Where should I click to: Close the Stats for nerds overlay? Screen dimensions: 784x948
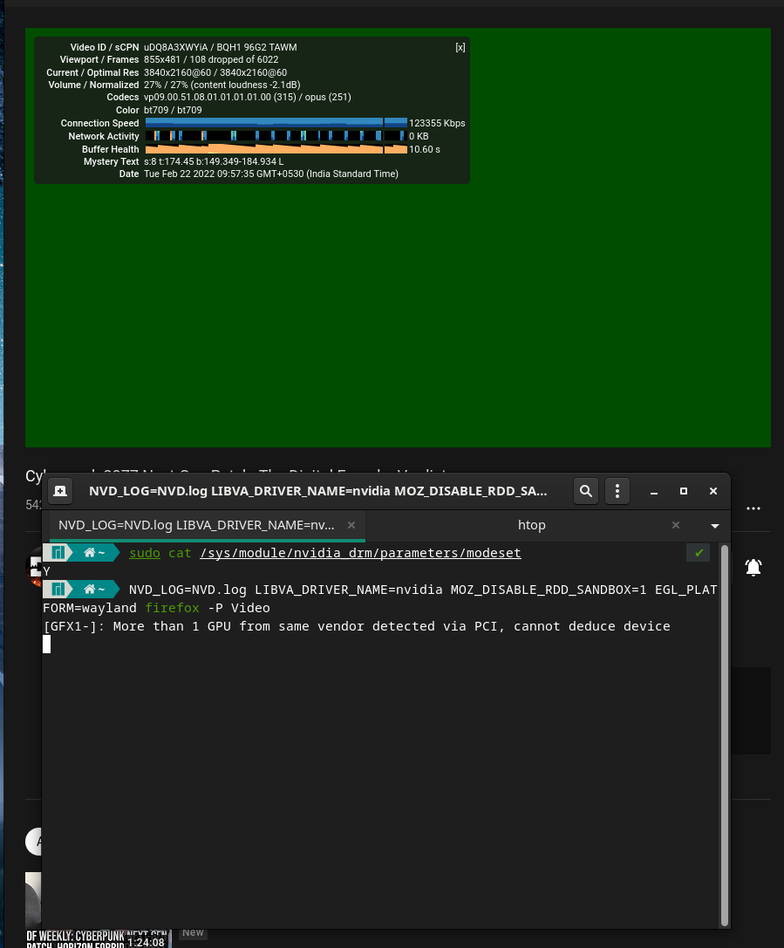point(460,47)
